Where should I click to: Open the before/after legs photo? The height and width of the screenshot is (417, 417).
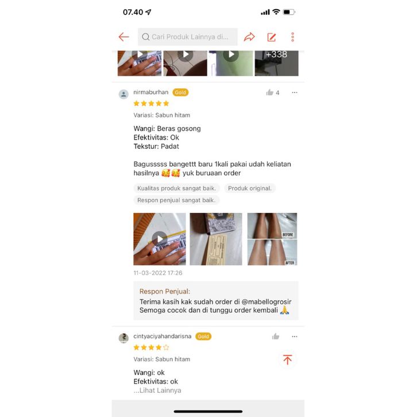[272, 239]
